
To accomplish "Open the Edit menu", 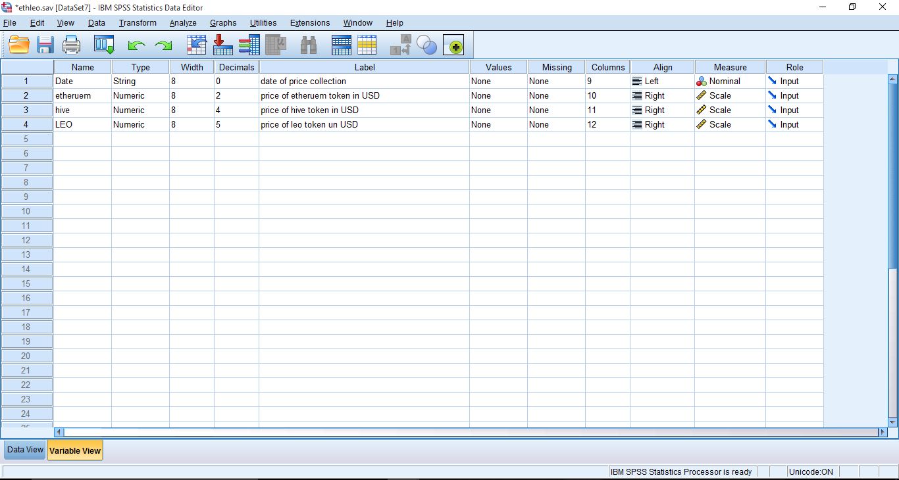I will (38, 23).
